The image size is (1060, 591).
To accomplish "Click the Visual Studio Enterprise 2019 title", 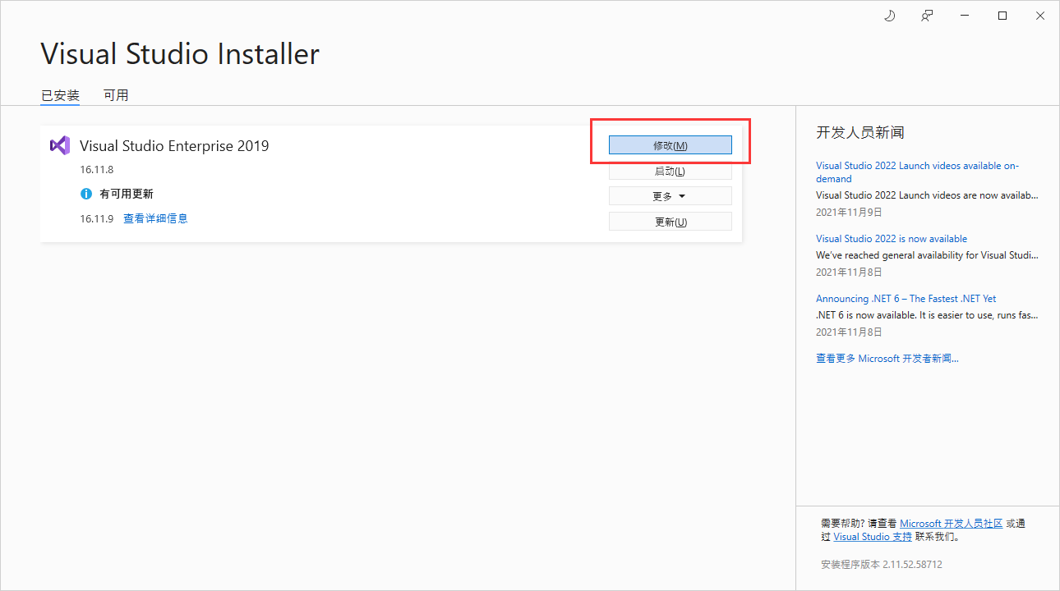I will pos(174,146).
